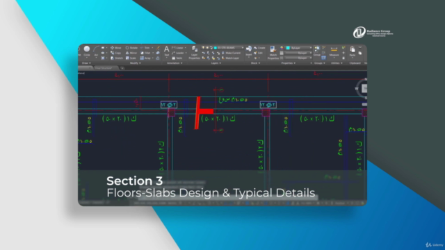Open the Array tool dropdown arrow

153,58
